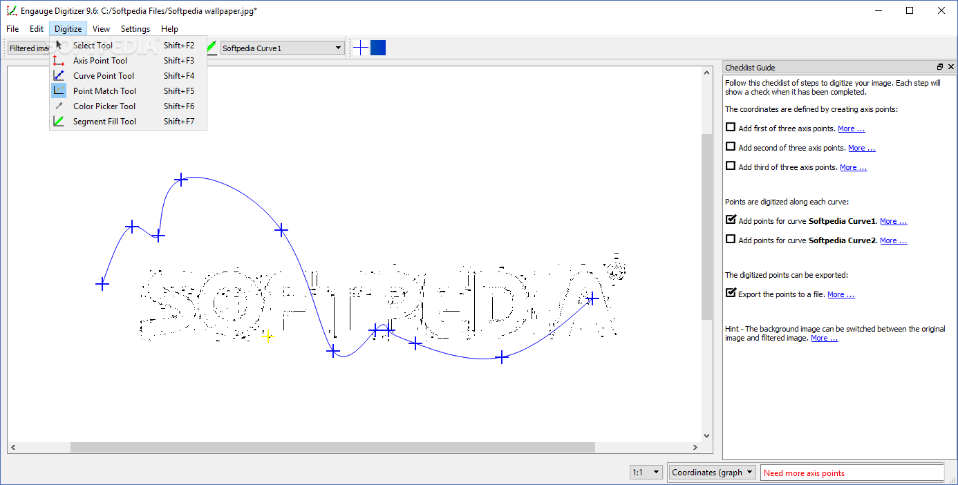
Task: Open More link for exporting points
Action: 840,294
